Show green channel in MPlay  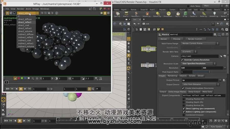[x=22, y=79]
